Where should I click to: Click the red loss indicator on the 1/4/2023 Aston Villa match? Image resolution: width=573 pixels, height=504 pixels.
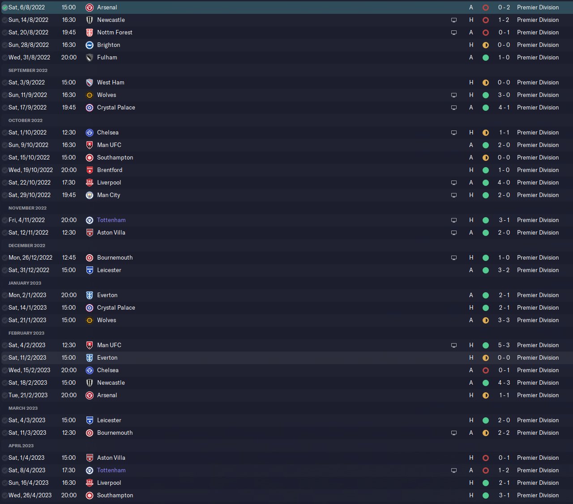pos(486,458)
